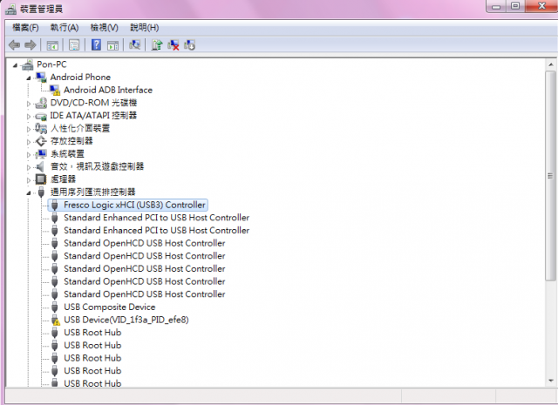Expand the IDE ATA/ATAPI 控制器 node
Screen dimensions: 558x405
point(29,116)
